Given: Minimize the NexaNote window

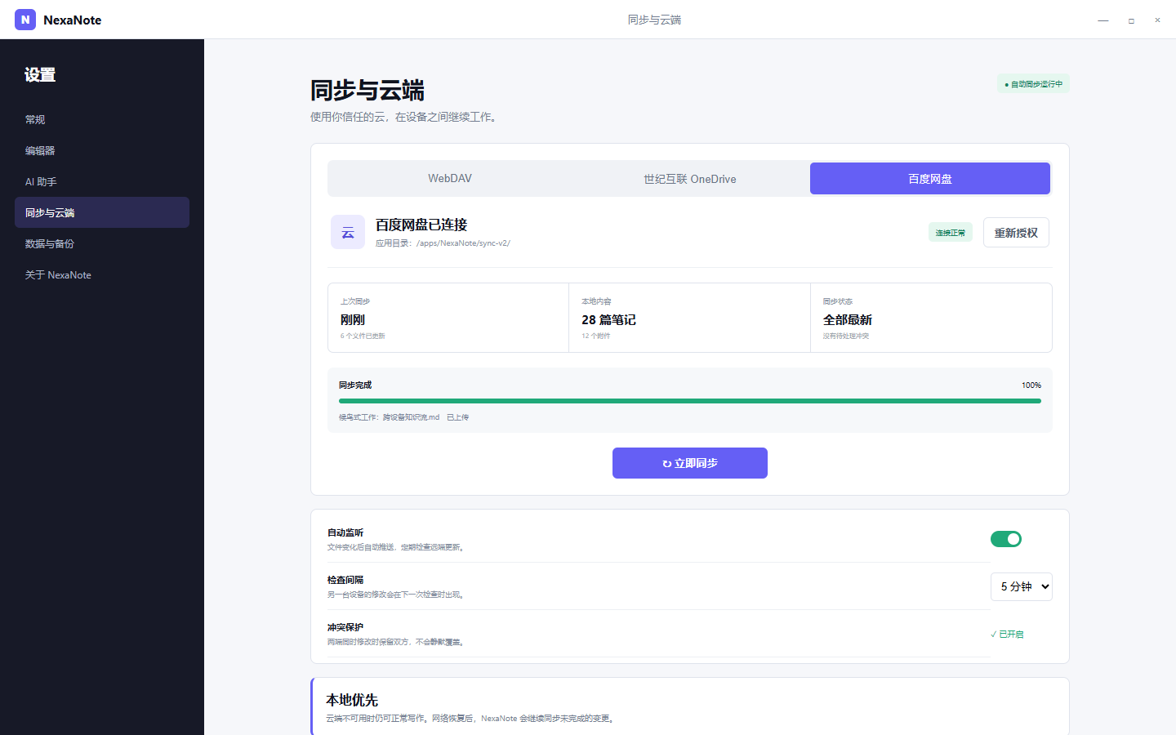Looking at the screenshot, I should (1103, 20).
